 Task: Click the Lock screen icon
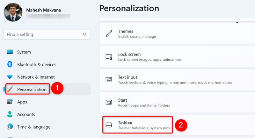109,57
